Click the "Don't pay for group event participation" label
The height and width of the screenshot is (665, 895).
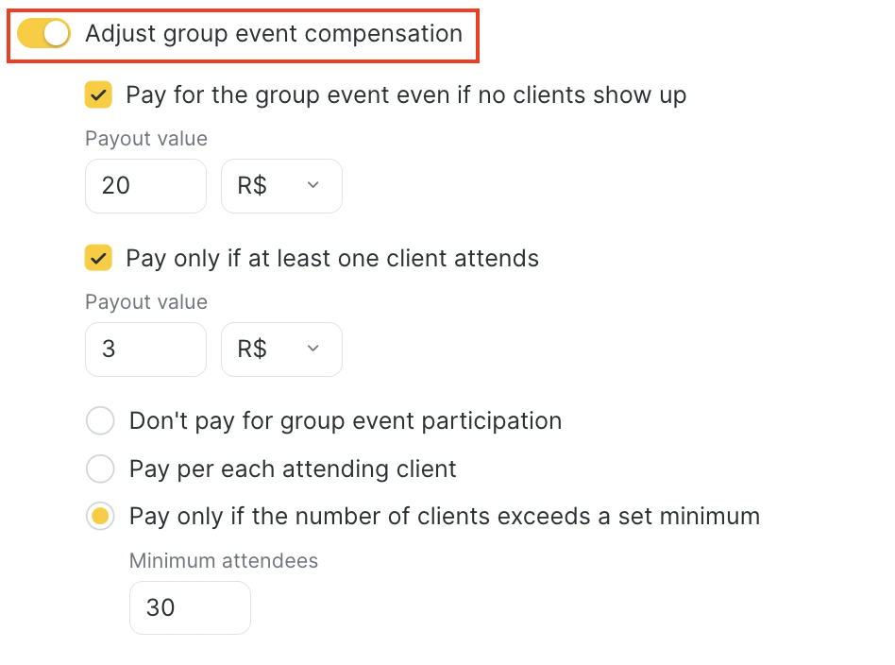coord(346,420)
